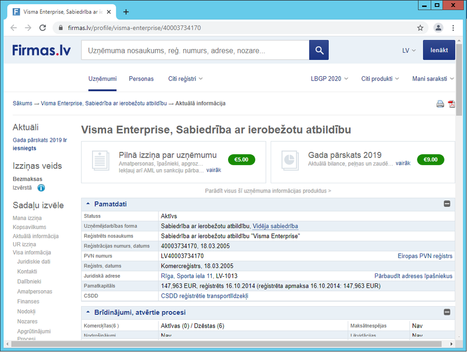This screenshot has width=467, height=352.
Task: Open Eiropas PVN reģistrs link
Action: pyautogui.click(x=425, y=256)
